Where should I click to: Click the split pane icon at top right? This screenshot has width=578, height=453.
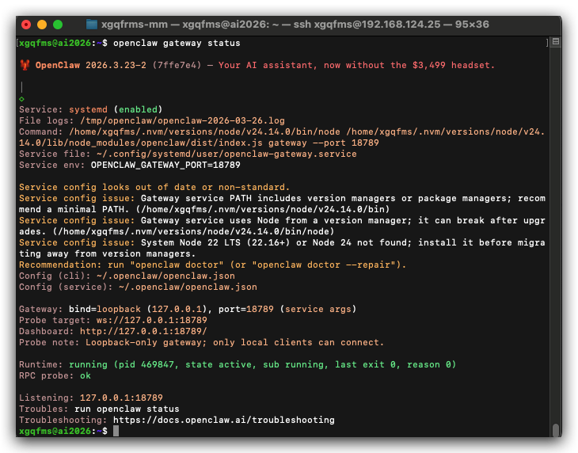coord(556,42)
